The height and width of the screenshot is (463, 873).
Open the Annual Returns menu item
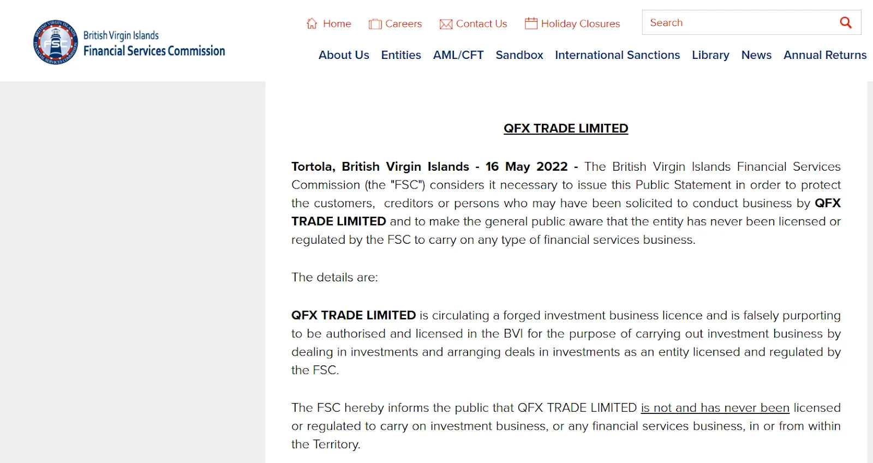[825, 55]
